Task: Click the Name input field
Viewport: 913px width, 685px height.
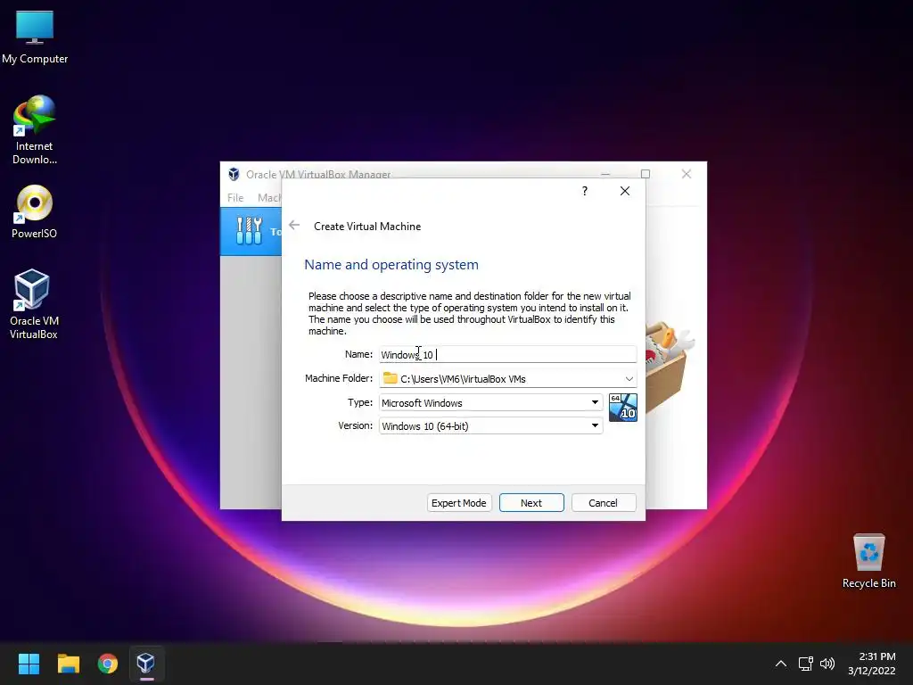Action: (x=507, y=354)
